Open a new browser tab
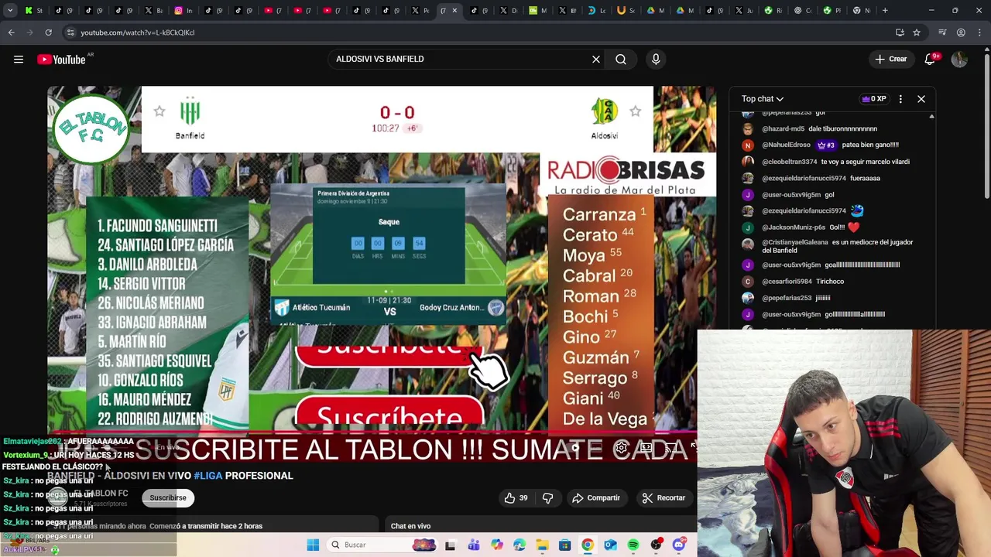 point(885,10)
